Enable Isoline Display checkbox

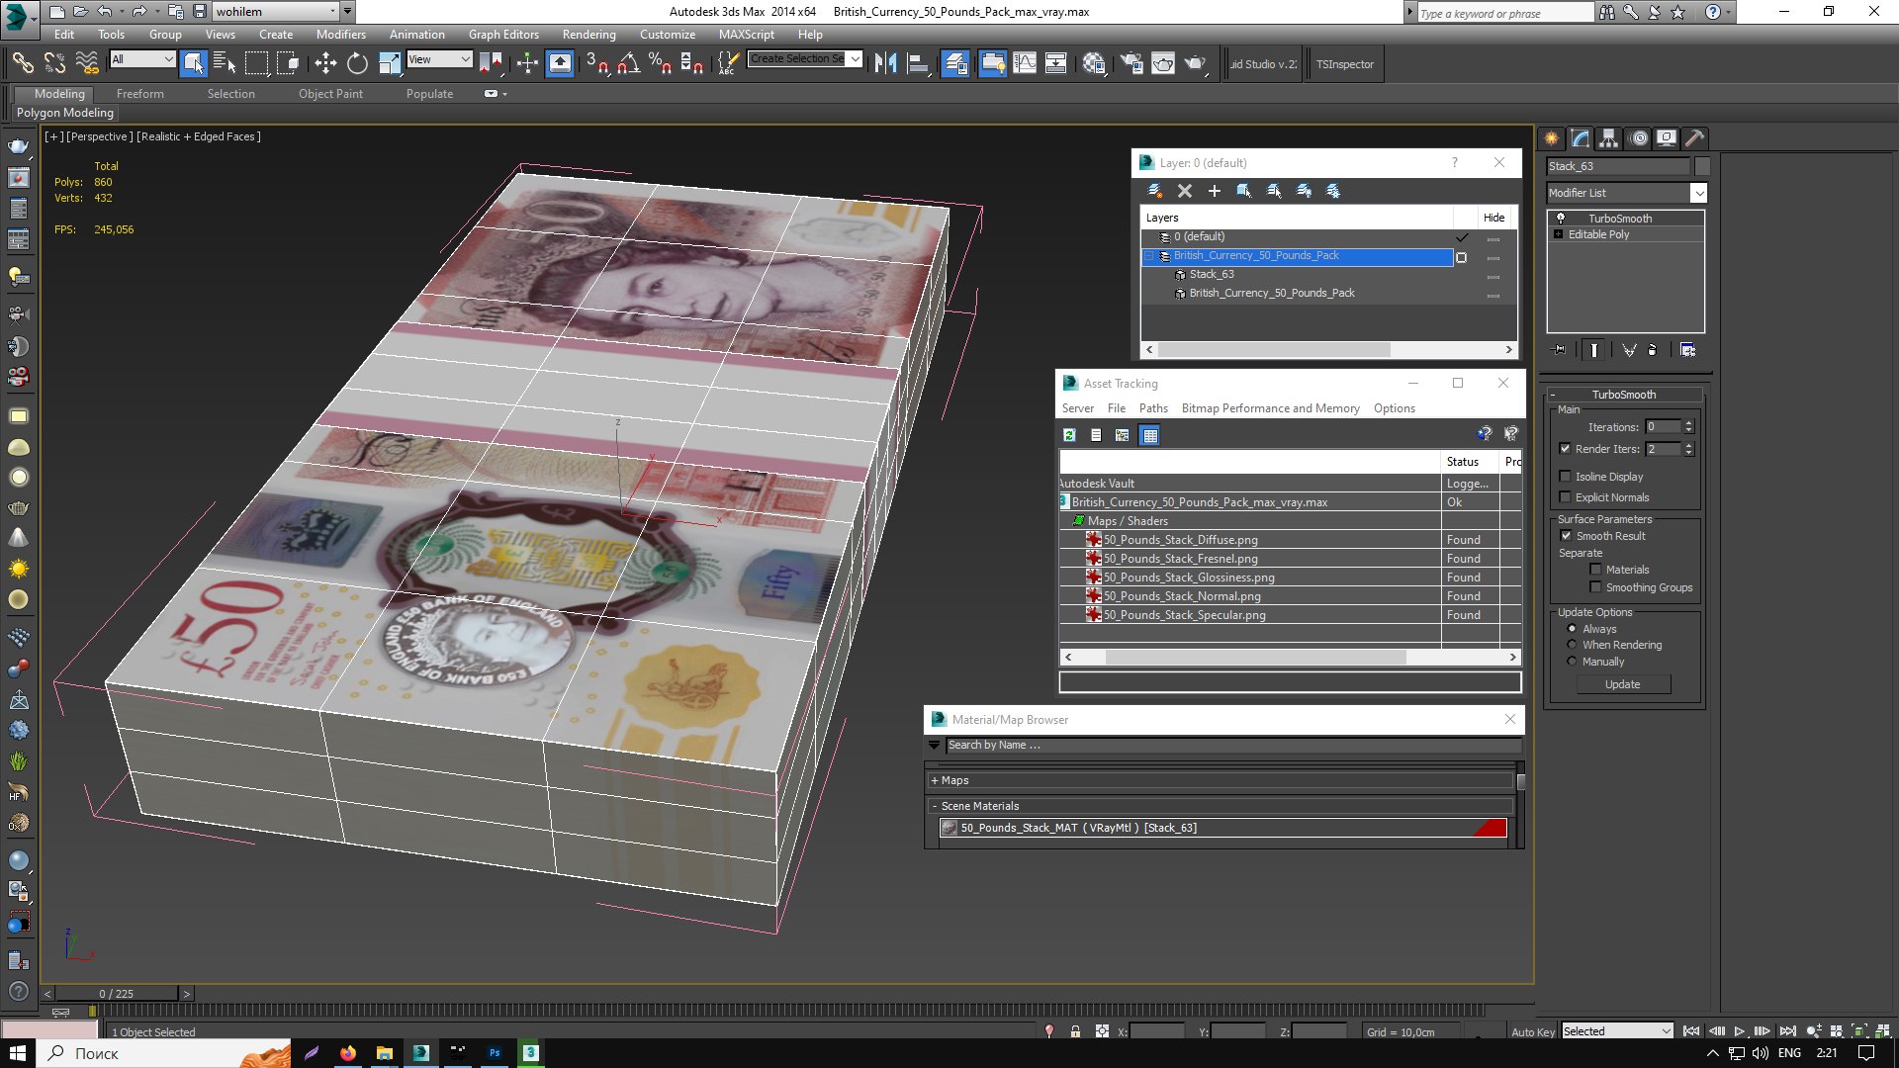coord(1565,477)
